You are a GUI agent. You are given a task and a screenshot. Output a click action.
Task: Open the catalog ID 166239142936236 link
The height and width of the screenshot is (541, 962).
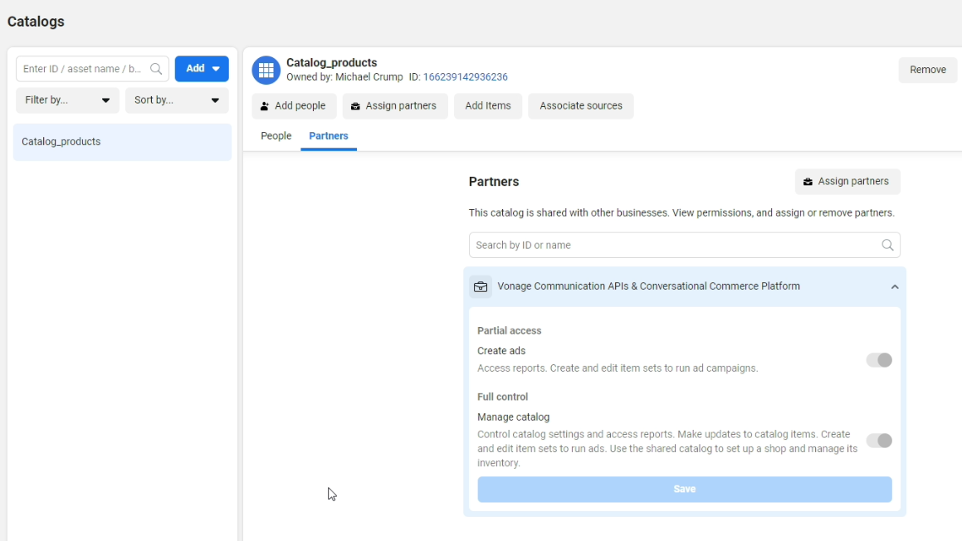pos(465,77)
